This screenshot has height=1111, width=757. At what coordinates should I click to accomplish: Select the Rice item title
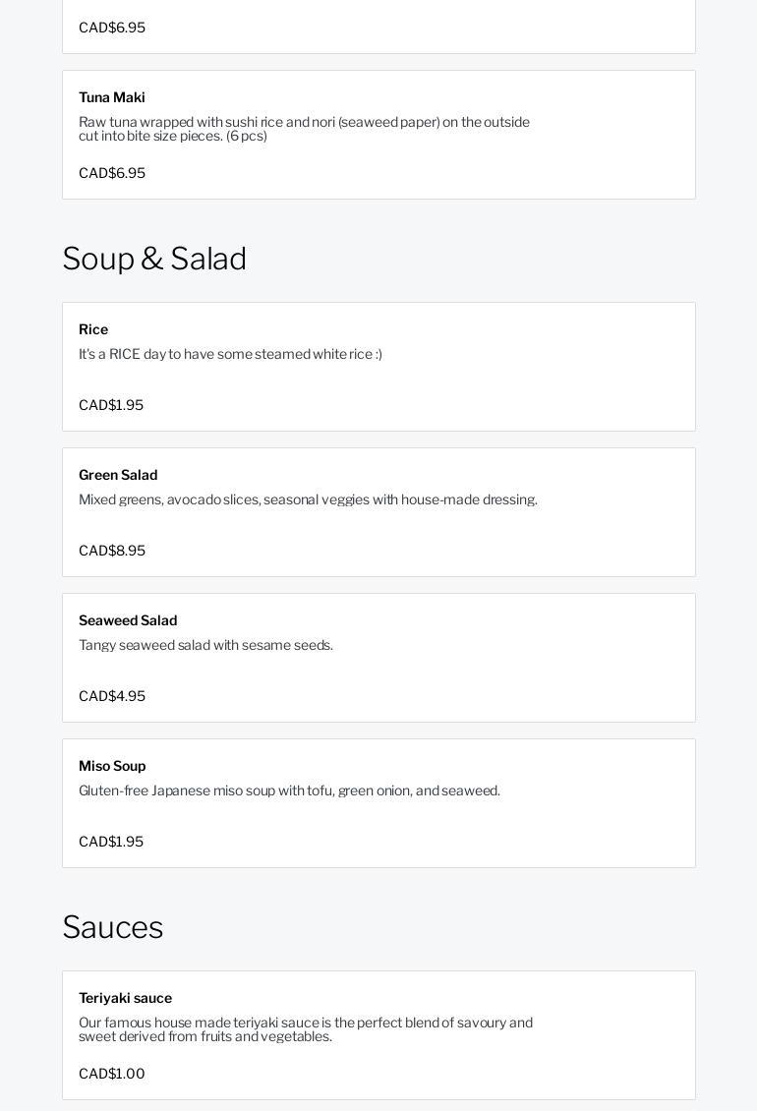(93, 329)
